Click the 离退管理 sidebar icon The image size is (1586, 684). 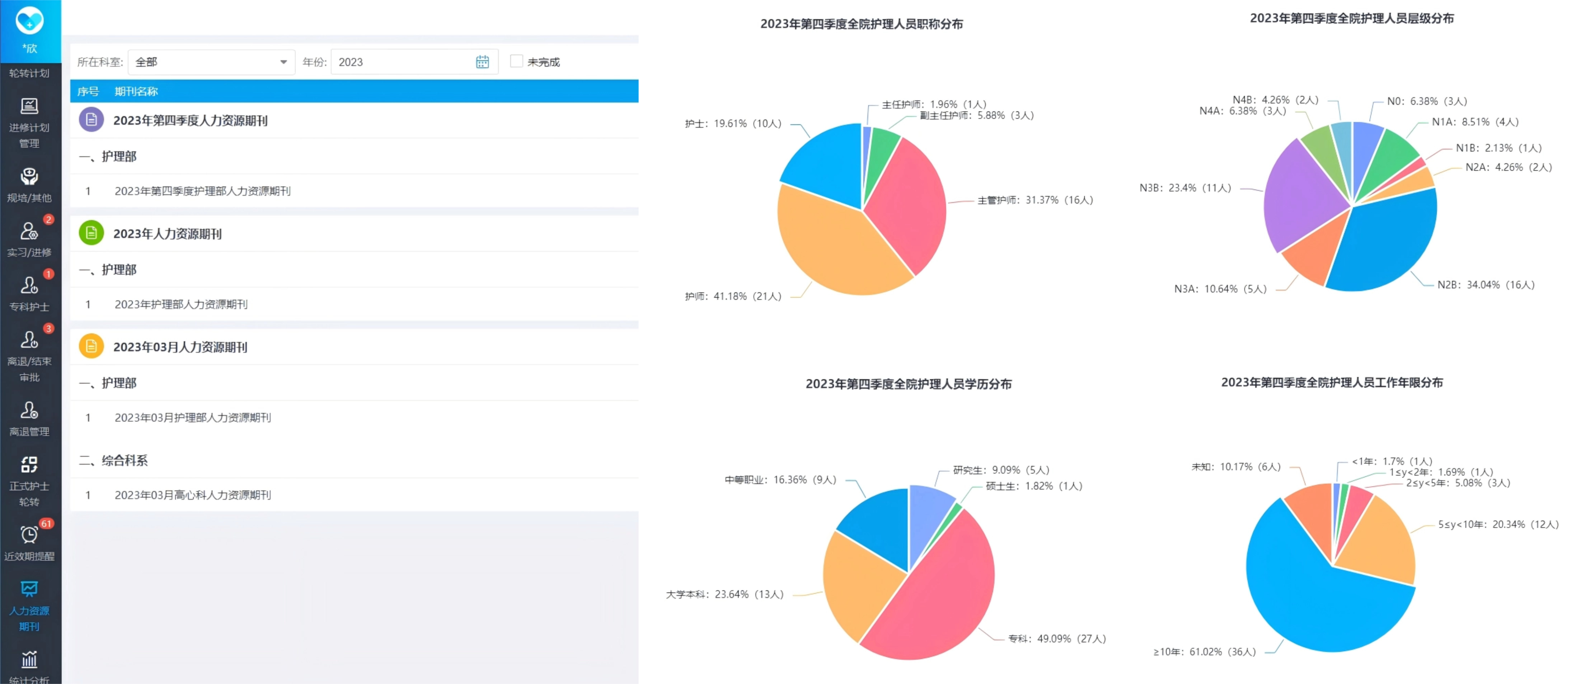coord(29,410)
